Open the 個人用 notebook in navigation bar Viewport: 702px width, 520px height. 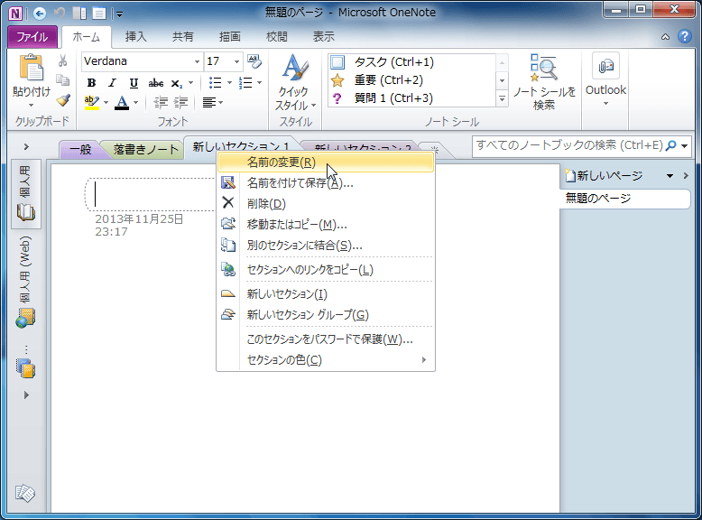click(25, 194)
